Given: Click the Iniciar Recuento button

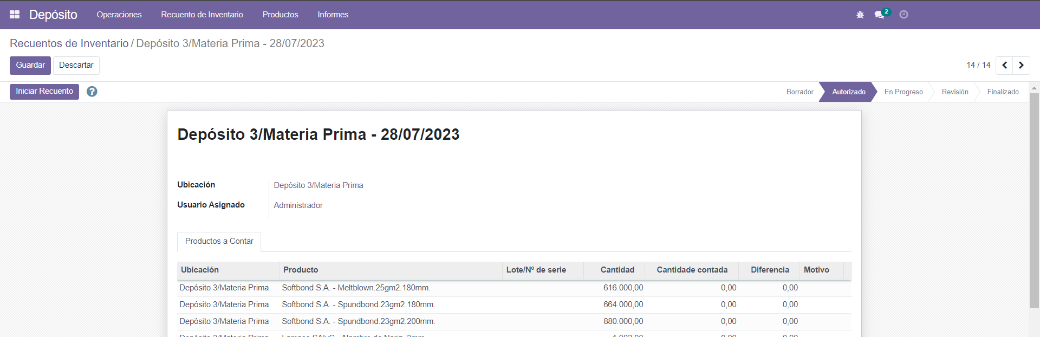Looking at the screenshot, I should coord(44,92).
